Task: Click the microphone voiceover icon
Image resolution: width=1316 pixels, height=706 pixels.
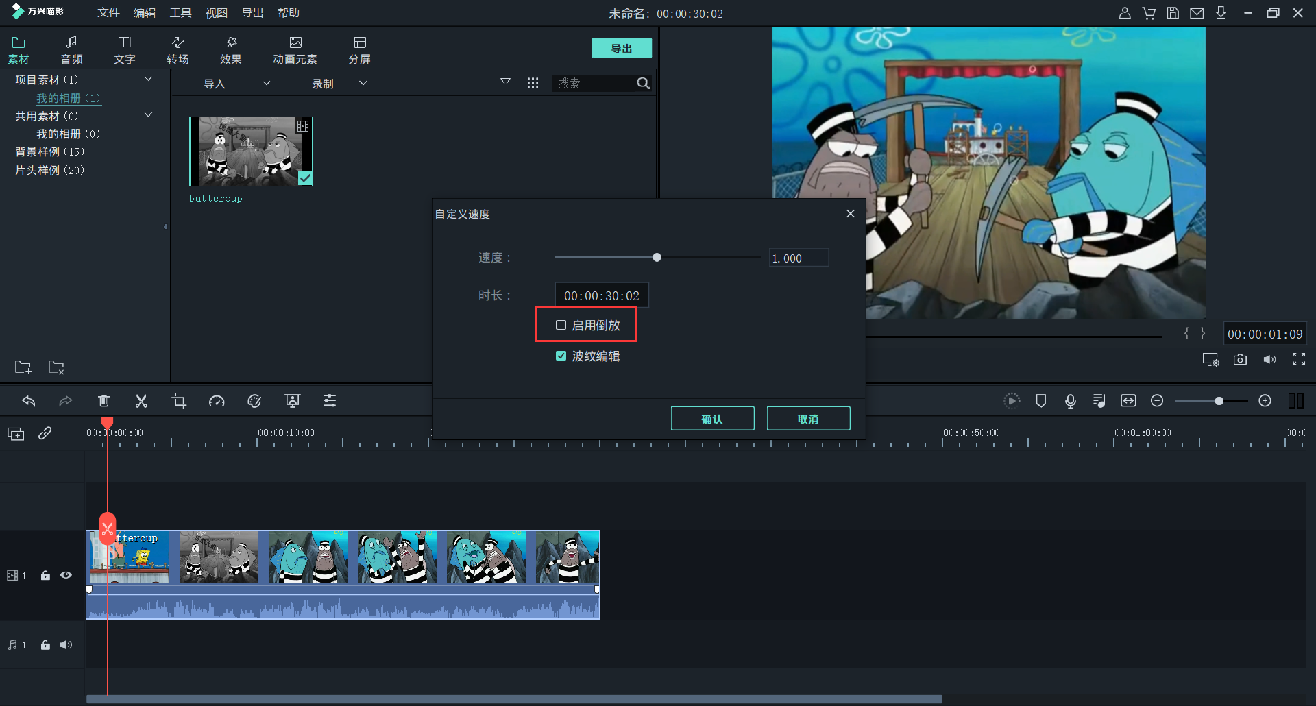Action: tap(1070, 401)
